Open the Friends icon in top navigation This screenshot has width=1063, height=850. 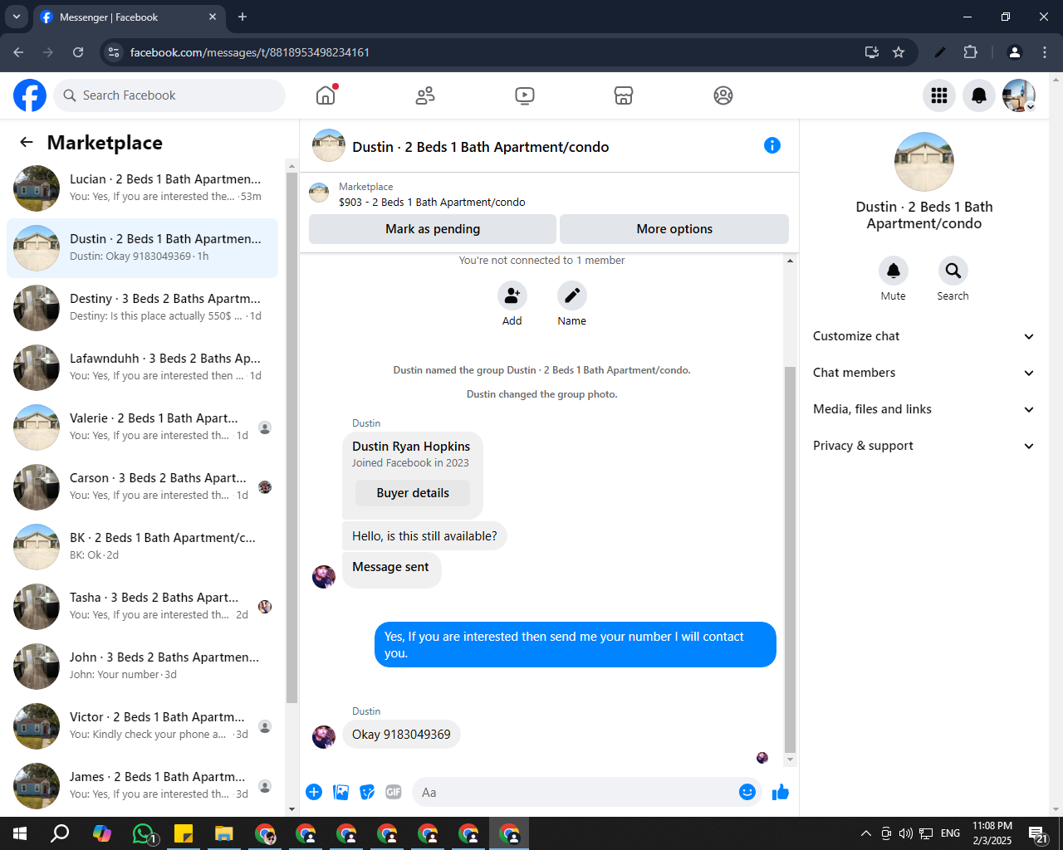[425, 95]
